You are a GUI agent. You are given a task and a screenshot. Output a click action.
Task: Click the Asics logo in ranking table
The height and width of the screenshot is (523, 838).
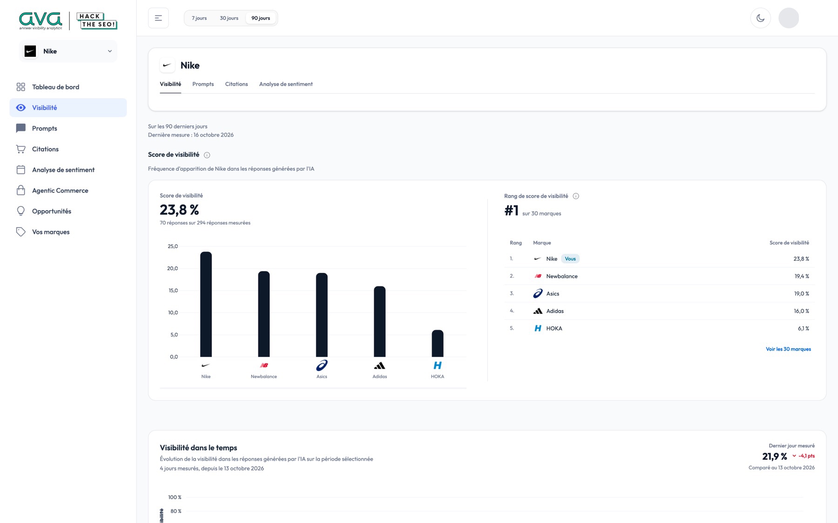[538, 293]
